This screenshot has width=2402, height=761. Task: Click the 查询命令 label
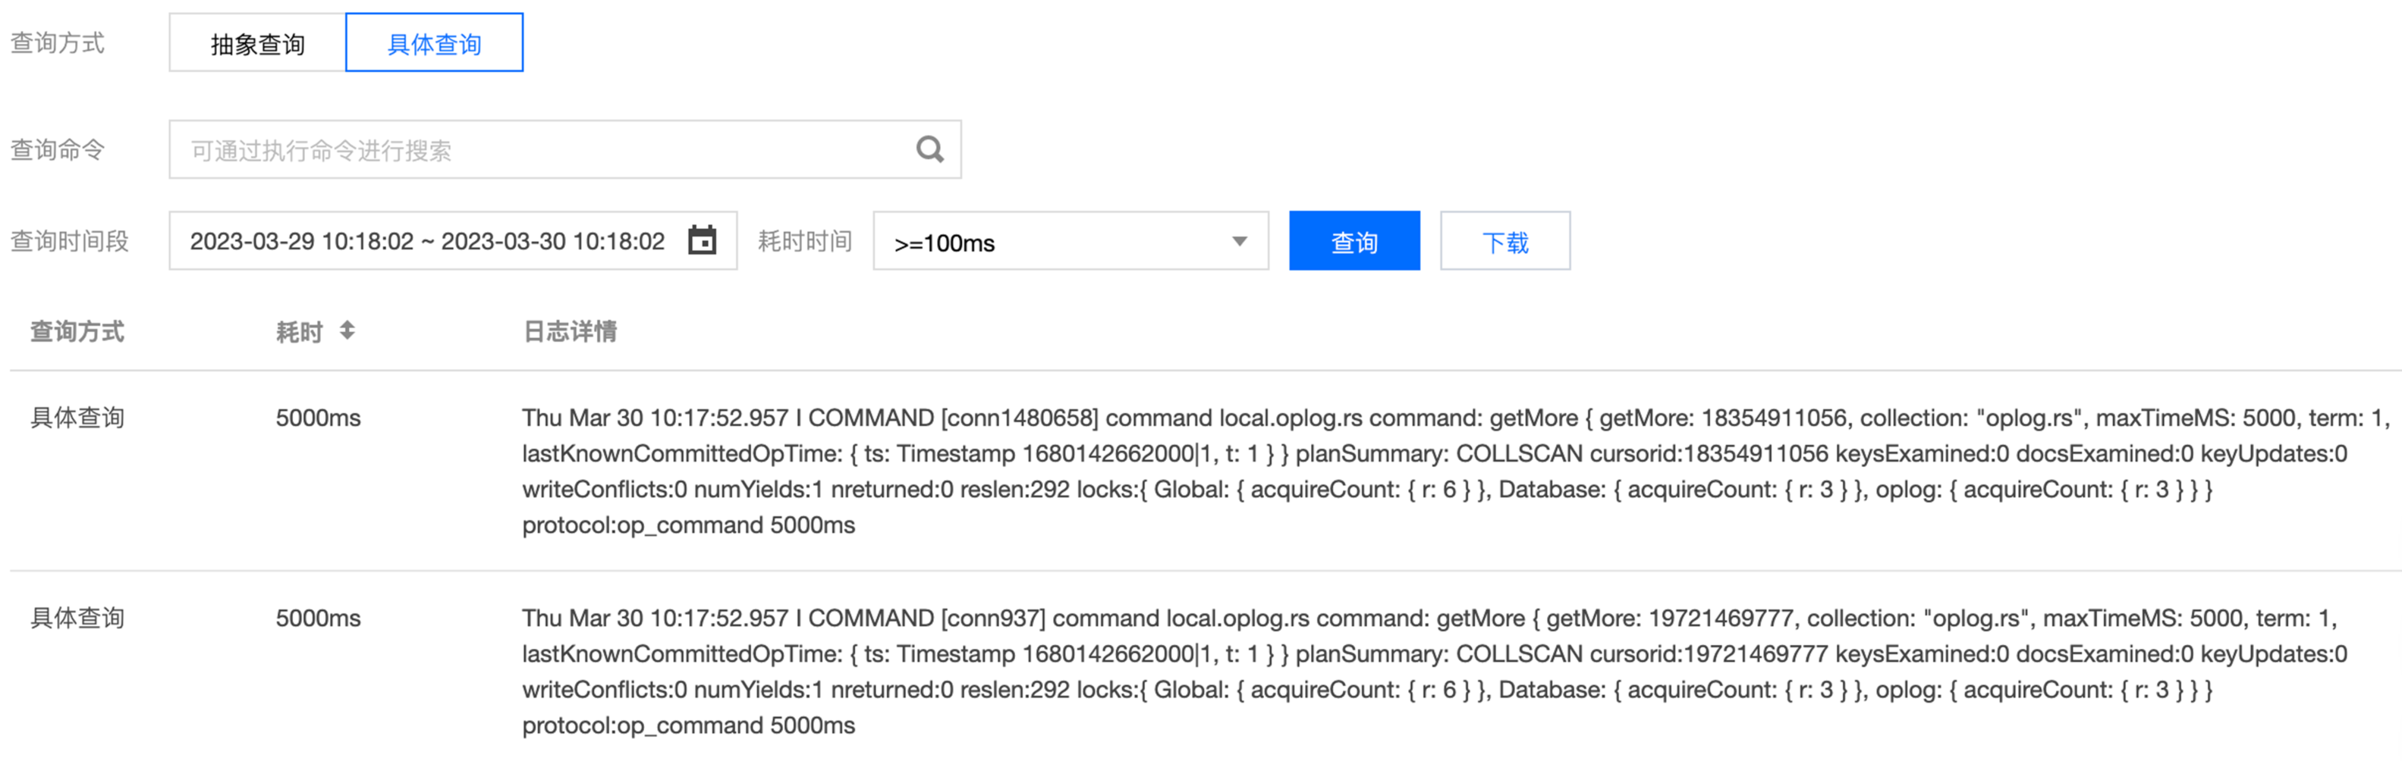[x=58, y=149]
